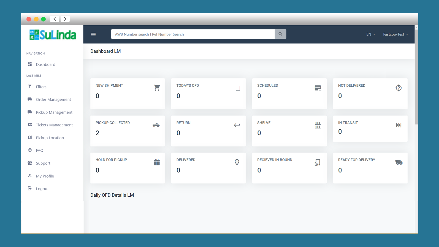439x247 pixels.
Task: Focus the AWB Number search field
Action: click(193, 34)
